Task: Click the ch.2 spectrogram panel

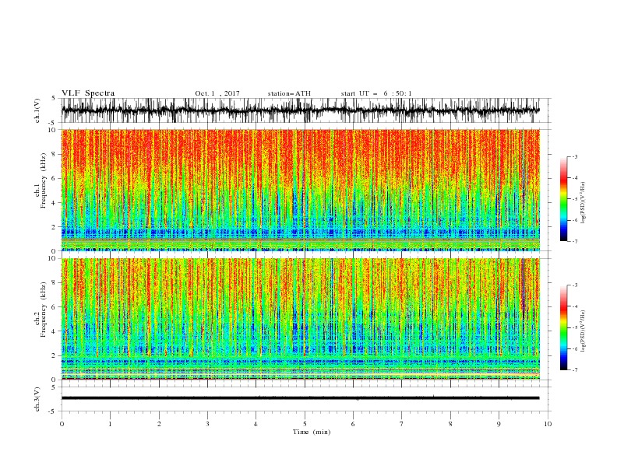Action: (x=301, y=319)
